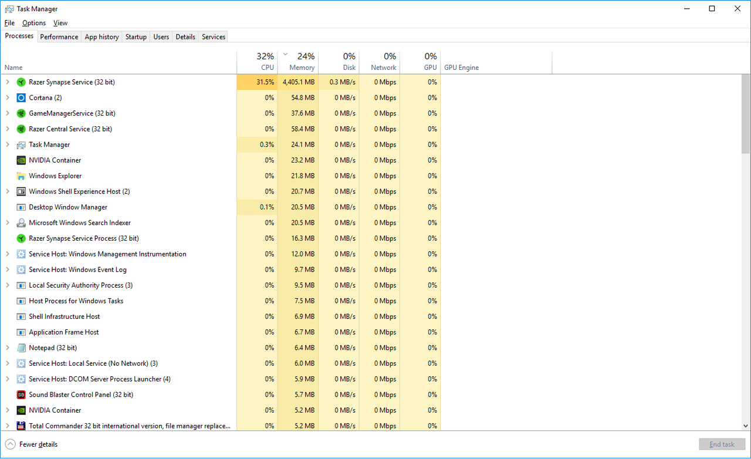Viewport: 751px width, 459px height.
Task: Expand Service Host: DCOM Server Process Launcher
Action: (x=8, y=379)
